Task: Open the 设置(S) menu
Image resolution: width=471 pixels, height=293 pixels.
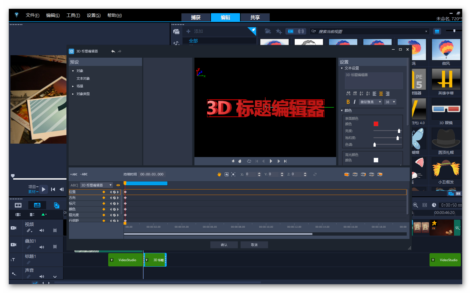Action: (94, 15)
